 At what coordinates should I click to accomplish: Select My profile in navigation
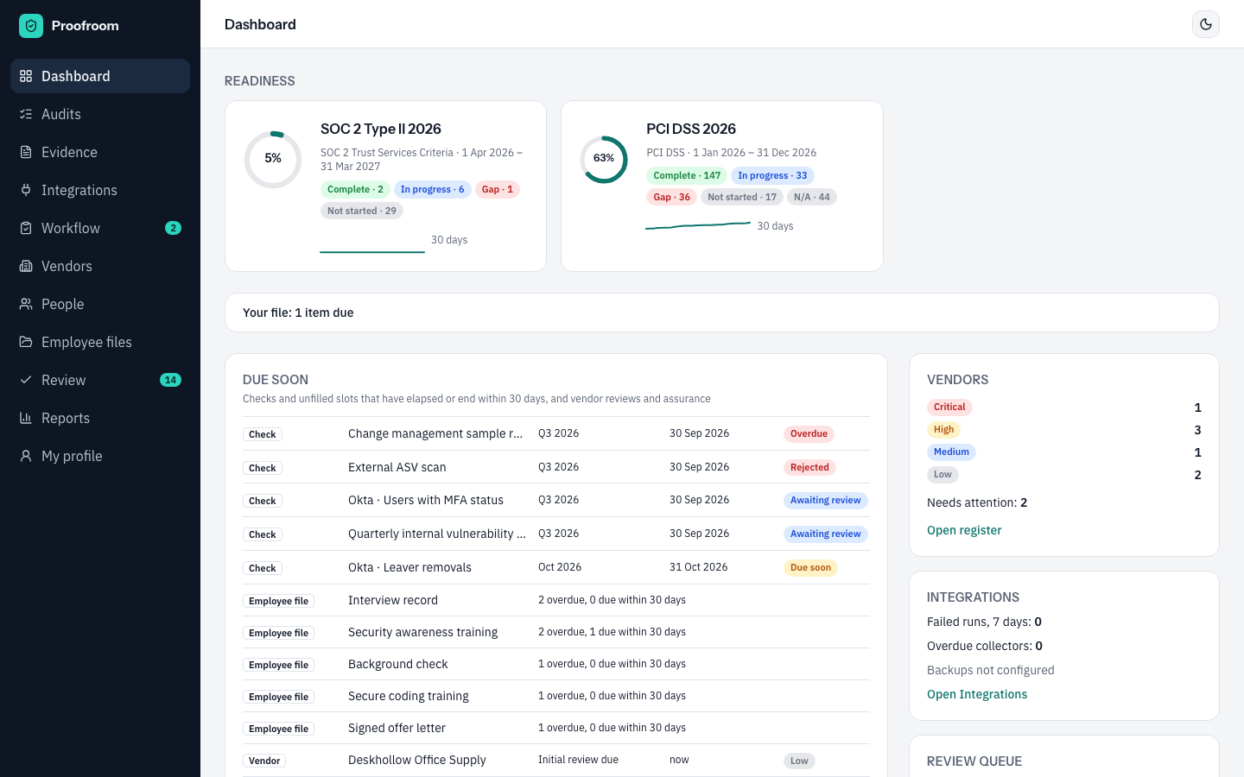click(x=100, y=456)
